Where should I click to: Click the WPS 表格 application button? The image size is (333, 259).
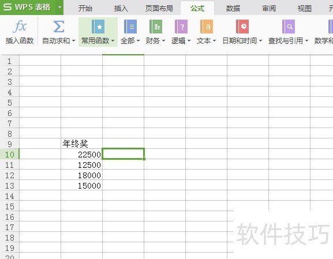click(x=28, y=7)
